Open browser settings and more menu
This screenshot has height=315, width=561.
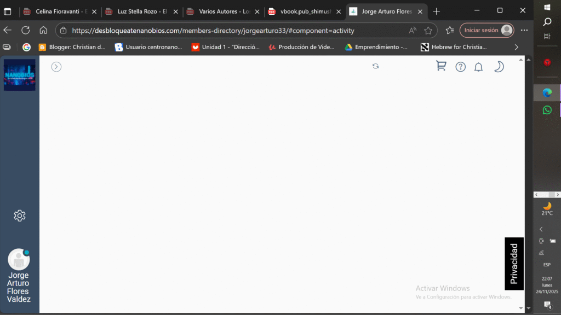pos(524,31)
